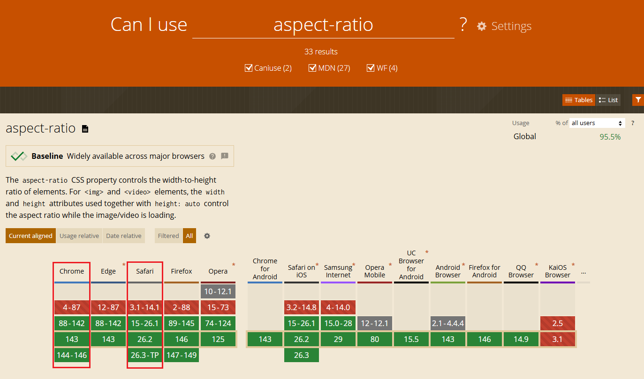Image resolution: width=644 pixels, height=379 pixels.
Task: Expand more browsers via the ellipsis
Action: [x=583, y=272]
